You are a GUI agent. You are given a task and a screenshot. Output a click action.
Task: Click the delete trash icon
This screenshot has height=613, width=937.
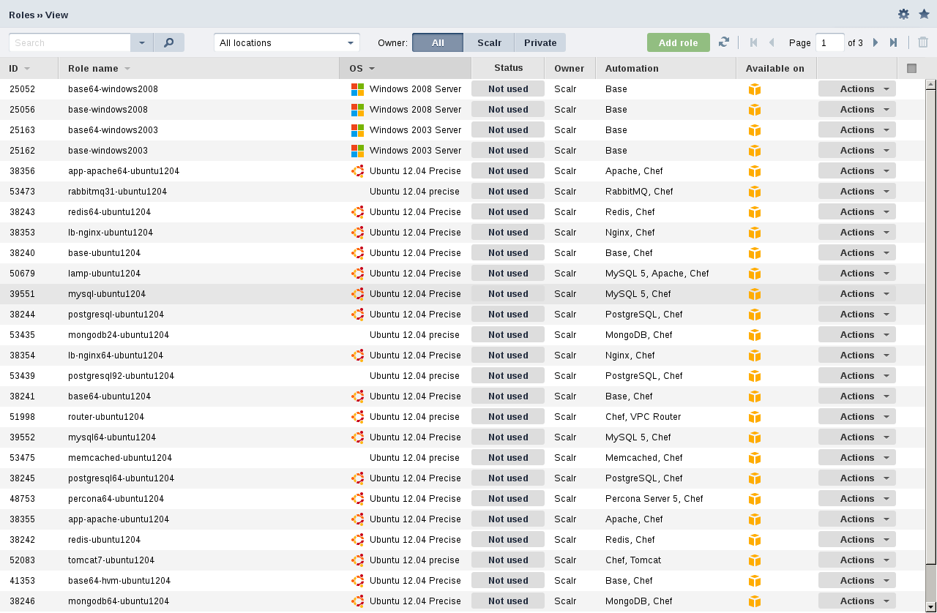pos(923,42)
